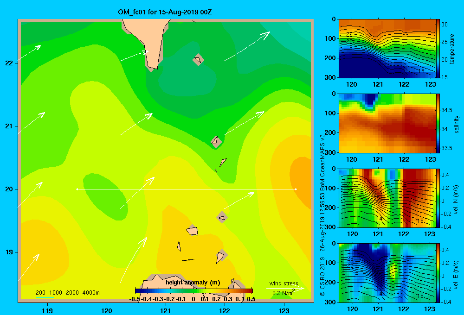Click latitude label 21 on the main map
The width and height of the screenshot is (464, 315).
click(x=9, y=126)
